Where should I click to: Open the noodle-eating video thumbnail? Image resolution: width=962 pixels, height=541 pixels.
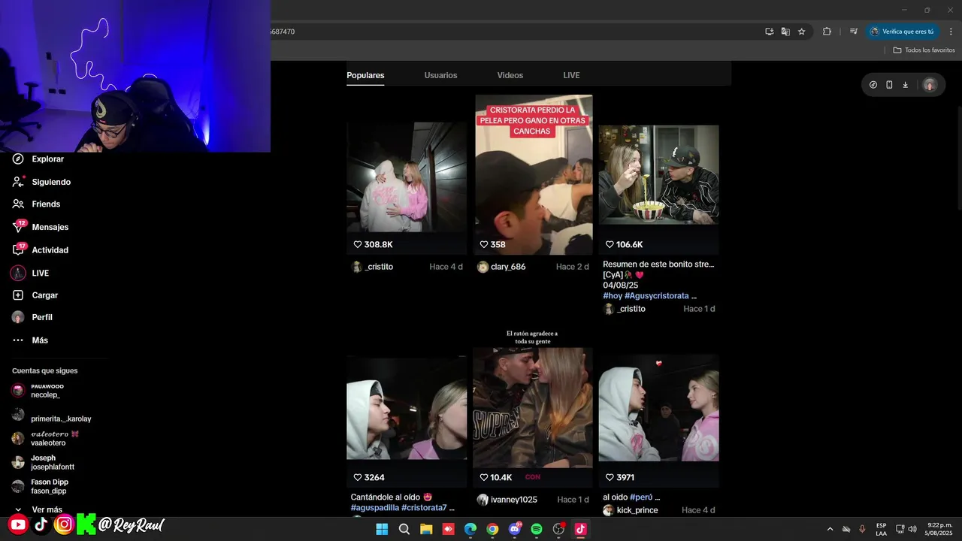[658, 175]
